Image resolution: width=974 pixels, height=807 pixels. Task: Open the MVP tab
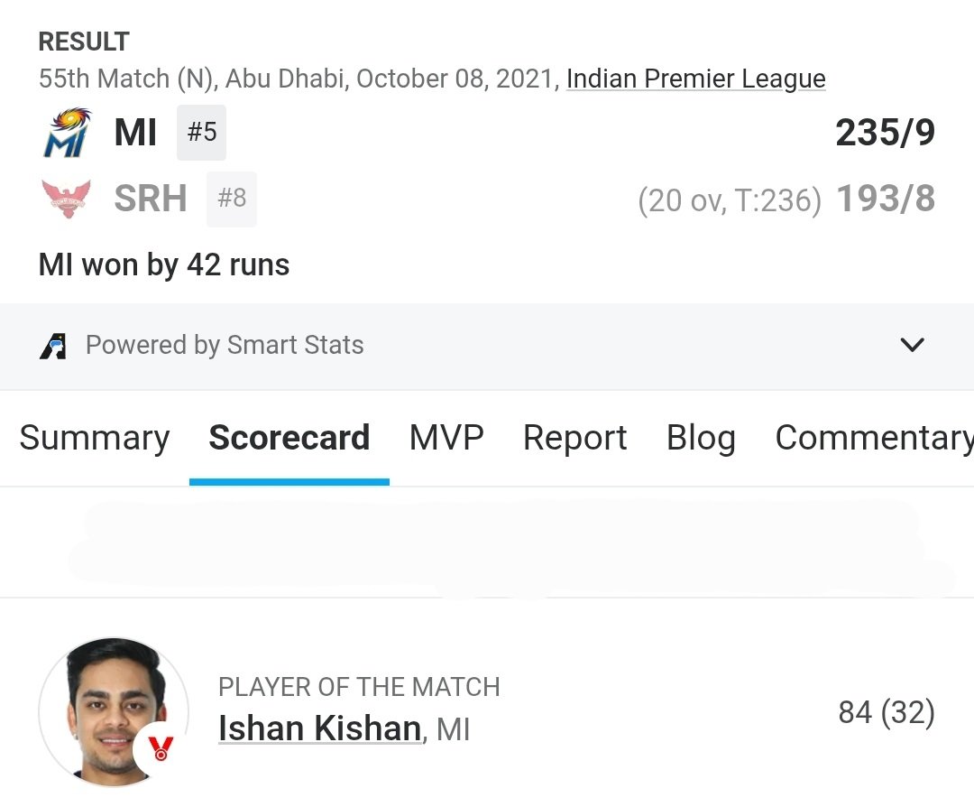pos(446,438)
